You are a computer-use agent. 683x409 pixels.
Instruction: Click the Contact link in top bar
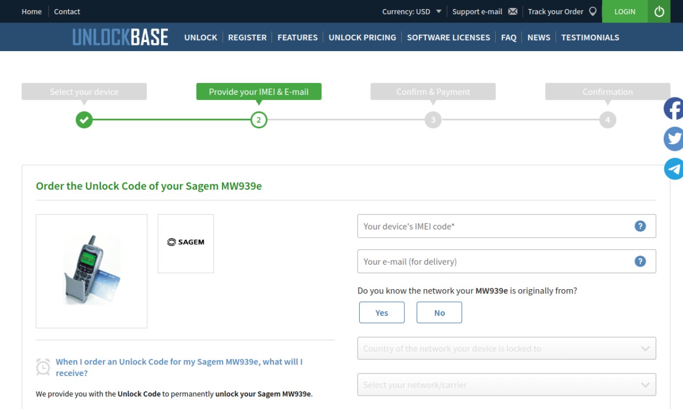pos(67,11)
